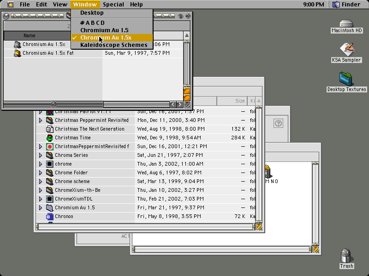Expand the Christmas Peppermint Revisited folder triangle

click(x=41, y=121)
